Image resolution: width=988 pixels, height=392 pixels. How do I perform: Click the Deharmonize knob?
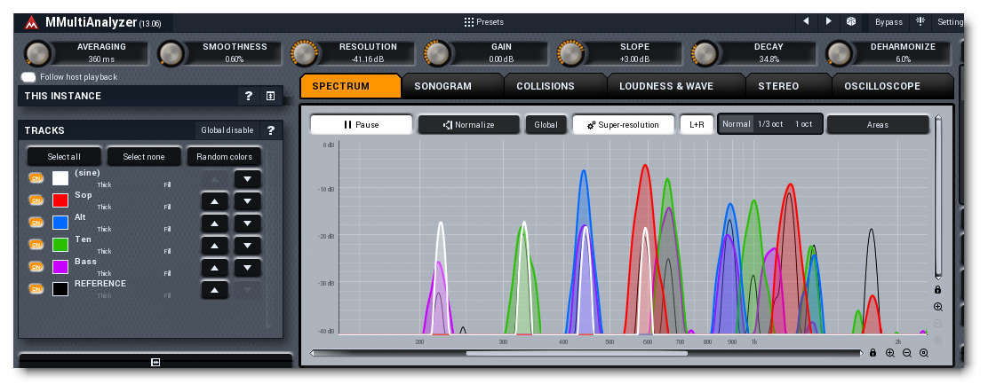pos(838,53)
